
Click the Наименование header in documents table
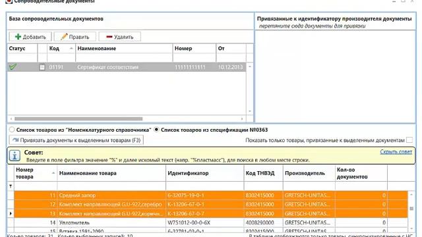point(124,48)
